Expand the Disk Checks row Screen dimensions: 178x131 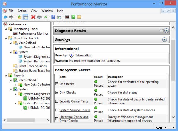click(x=57, y=93)
